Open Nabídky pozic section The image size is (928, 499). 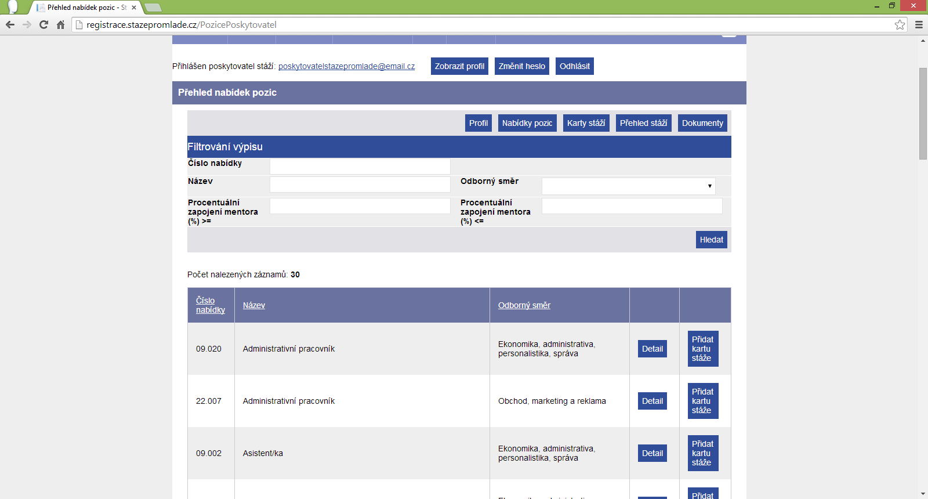tap(527, 123)
